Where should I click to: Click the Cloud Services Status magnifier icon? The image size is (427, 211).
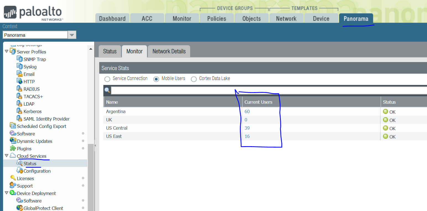click(20, 163)
